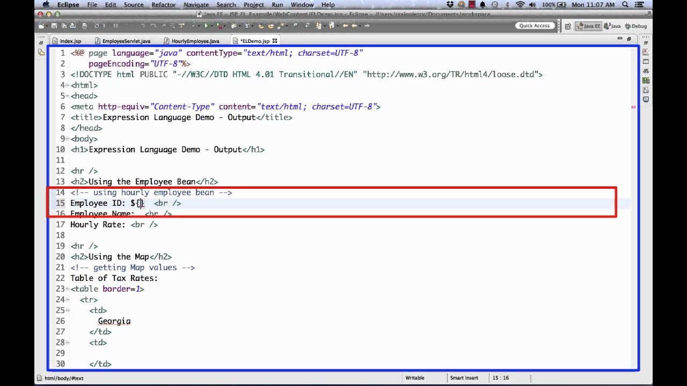The width and height of the screenshot is (687, 386).
Task: Click the Last Edit Location arrow icon
Action: tap(346, 26)
